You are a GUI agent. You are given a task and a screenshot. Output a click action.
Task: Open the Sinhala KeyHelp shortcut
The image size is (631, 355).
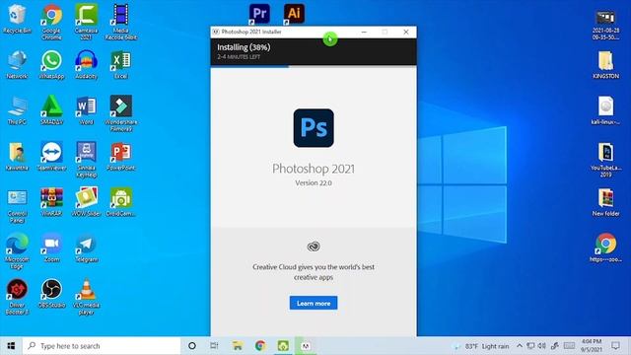86,160
